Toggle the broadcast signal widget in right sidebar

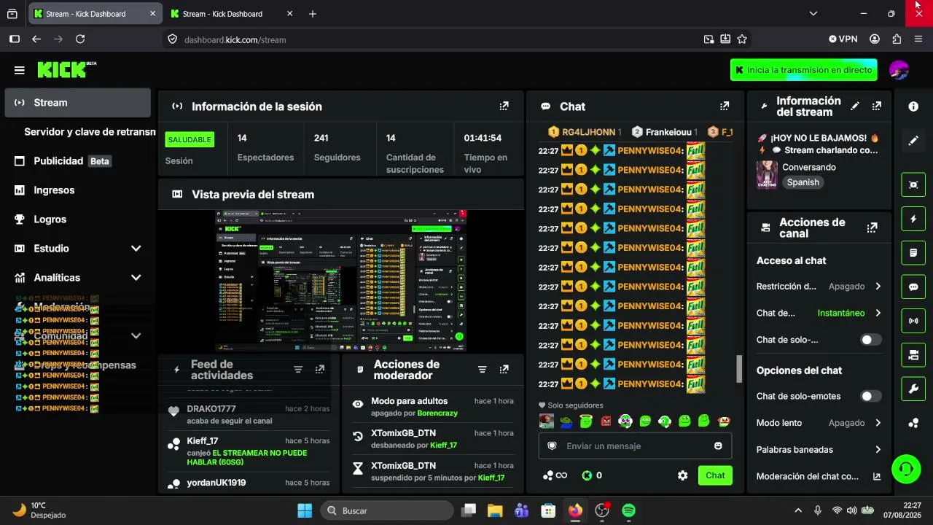pyautogui.click(x=913, y=321)
